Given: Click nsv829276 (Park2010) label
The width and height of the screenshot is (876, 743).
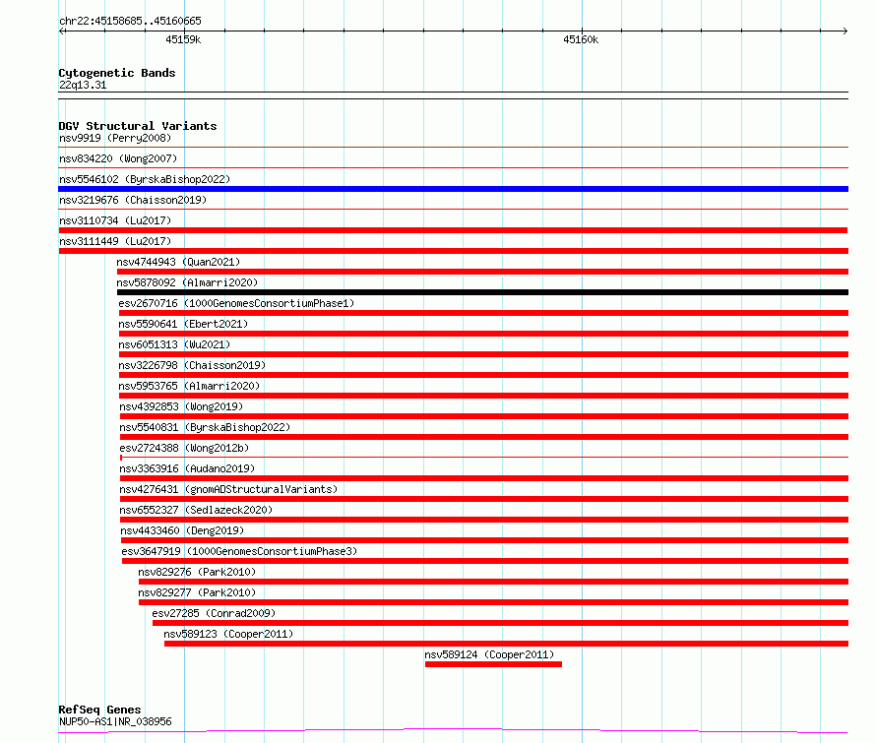Looking at the screenshot, I should coord(197,572).
